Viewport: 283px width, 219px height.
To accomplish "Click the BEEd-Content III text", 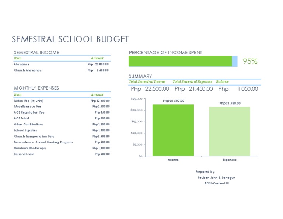I will (x=217, y=183).
